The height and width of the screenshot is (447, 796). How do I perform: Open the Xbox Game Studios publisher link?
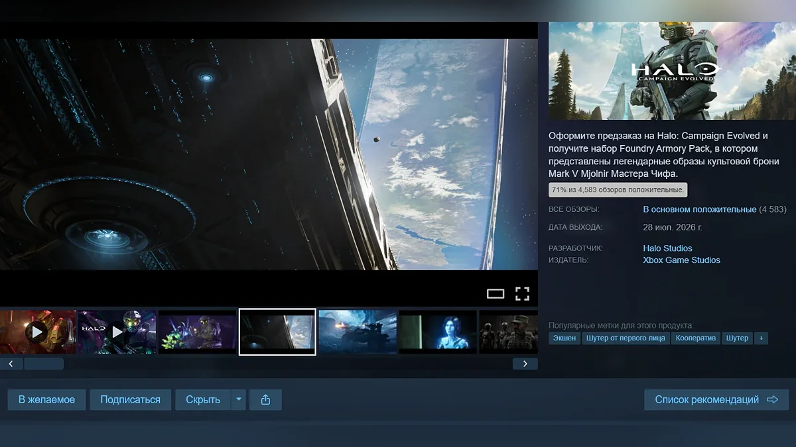pyautogui.click(x=681, y=260)
